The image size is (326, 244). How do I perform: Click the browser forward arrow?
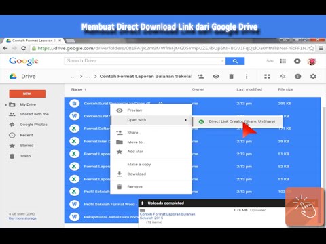14,48
